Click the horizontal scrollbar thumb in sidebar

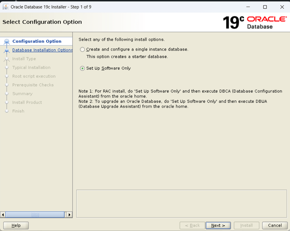point(35,215)
